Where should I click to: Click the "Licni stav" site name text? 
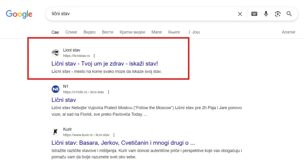[72, 50]
